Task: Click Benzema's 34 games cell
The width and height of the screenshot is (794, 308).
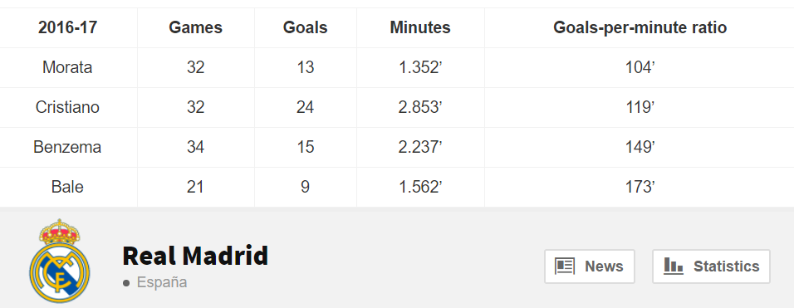Action: (x=195, y=147)
